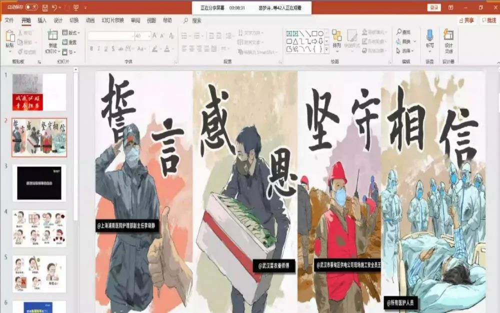Screen dimensions: 500x313
Task: Toggle the AutoSave (自动保存) switch
Action: (x=31, y=7)
